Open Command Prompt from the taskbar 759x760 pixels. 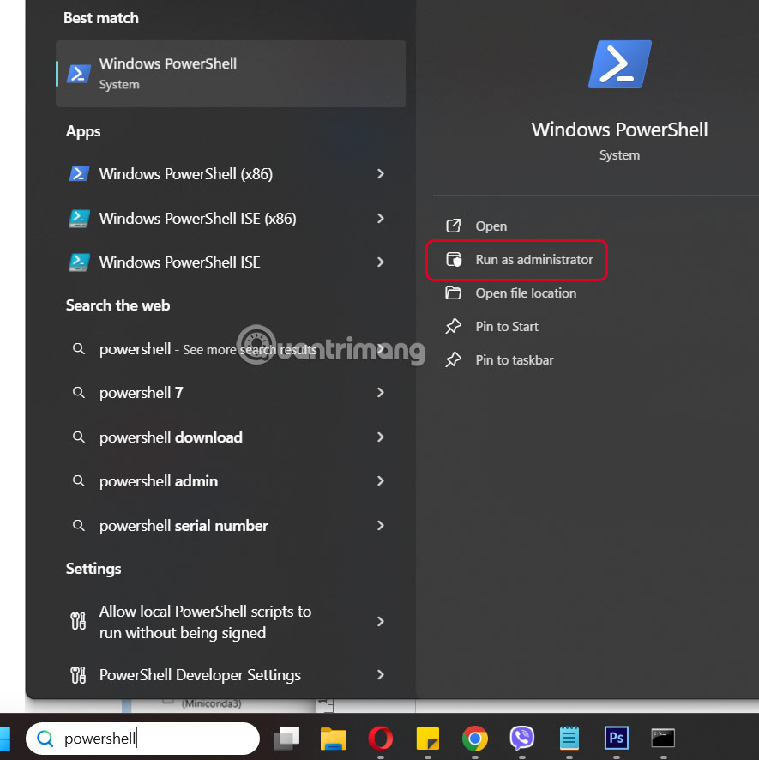pyautogui.click(x=663, y=738)
